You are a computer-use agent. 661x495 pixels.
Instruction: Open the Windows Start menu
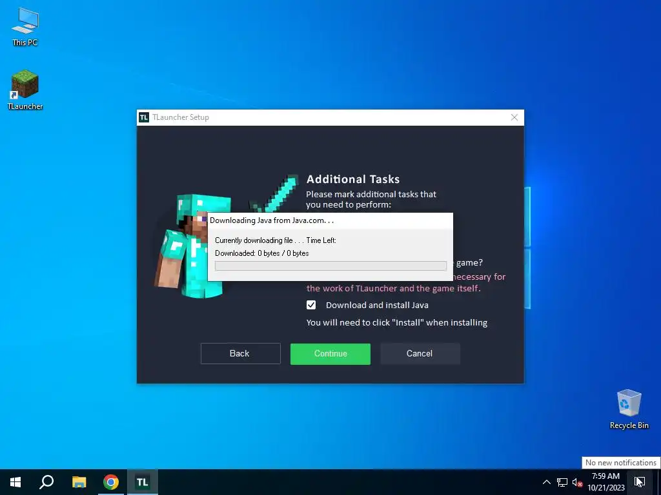click(x=15, y=482)
